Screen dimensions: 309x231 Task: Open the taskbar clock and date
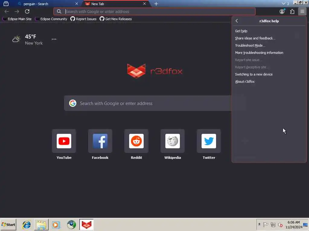pyautogui.click(x=294, y=224)
